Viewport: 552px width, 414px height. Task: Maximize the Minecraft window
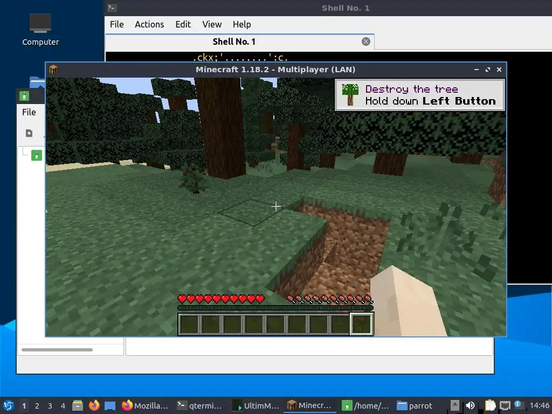pos(487,70)
